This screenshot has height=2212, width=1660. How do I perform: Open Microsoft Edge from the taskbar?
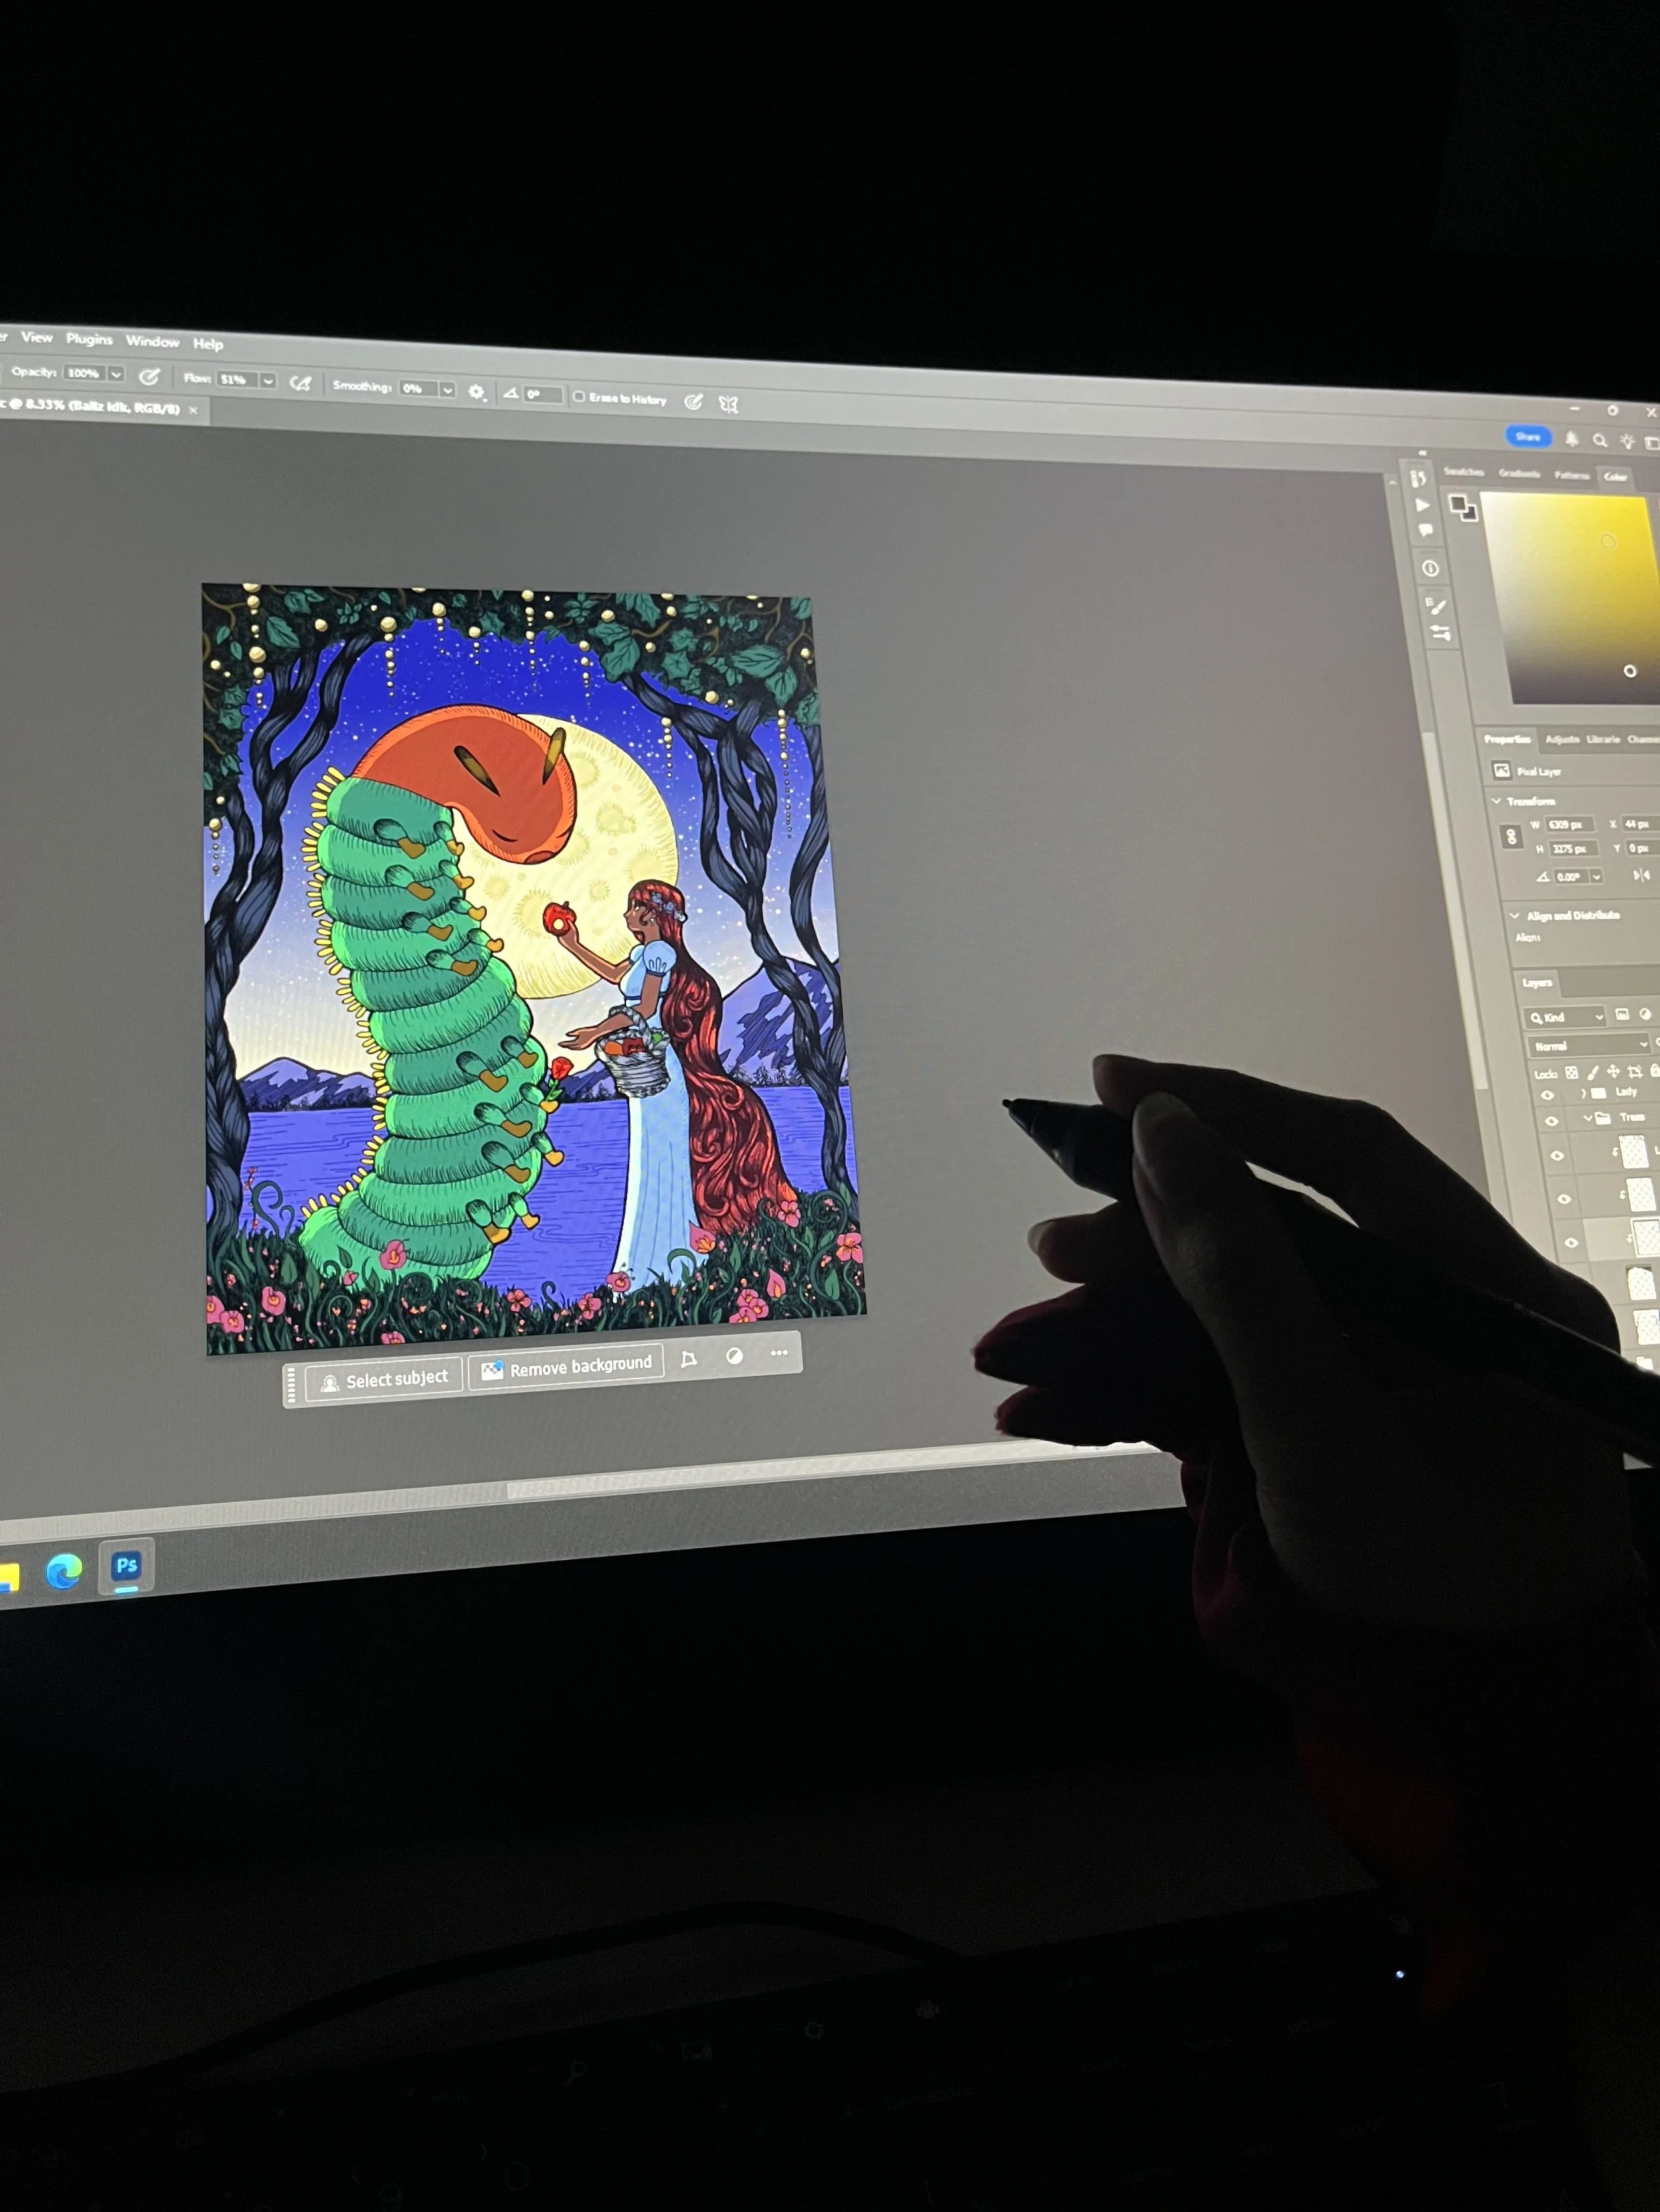64,1573
